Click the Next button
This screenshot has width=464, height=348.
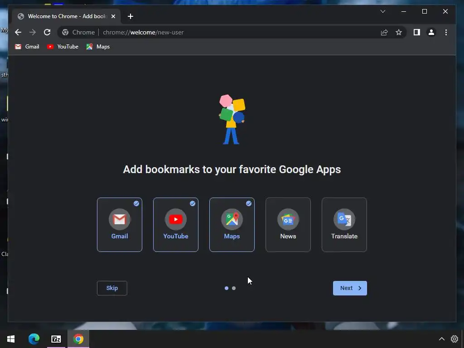[x=350, y=288]
